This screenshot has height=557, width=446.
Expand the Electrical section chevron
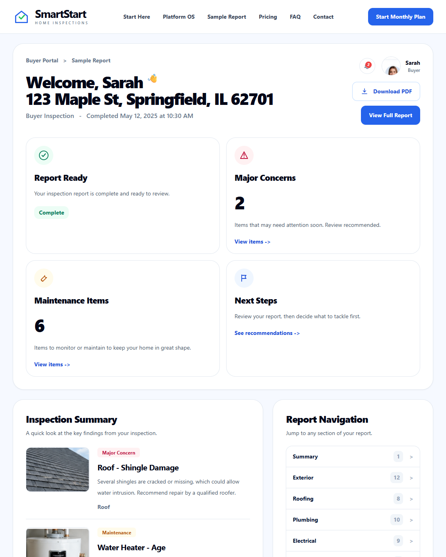point(411,541)
